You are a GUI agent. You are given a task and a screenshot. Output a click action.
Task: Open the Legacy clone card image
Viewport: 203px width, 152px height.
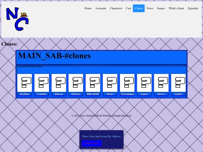[x=144, y=83]
